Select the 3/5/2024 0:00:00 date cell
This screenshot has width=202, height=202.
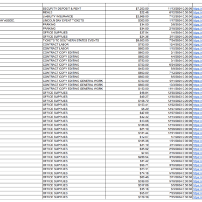(171, 161)
